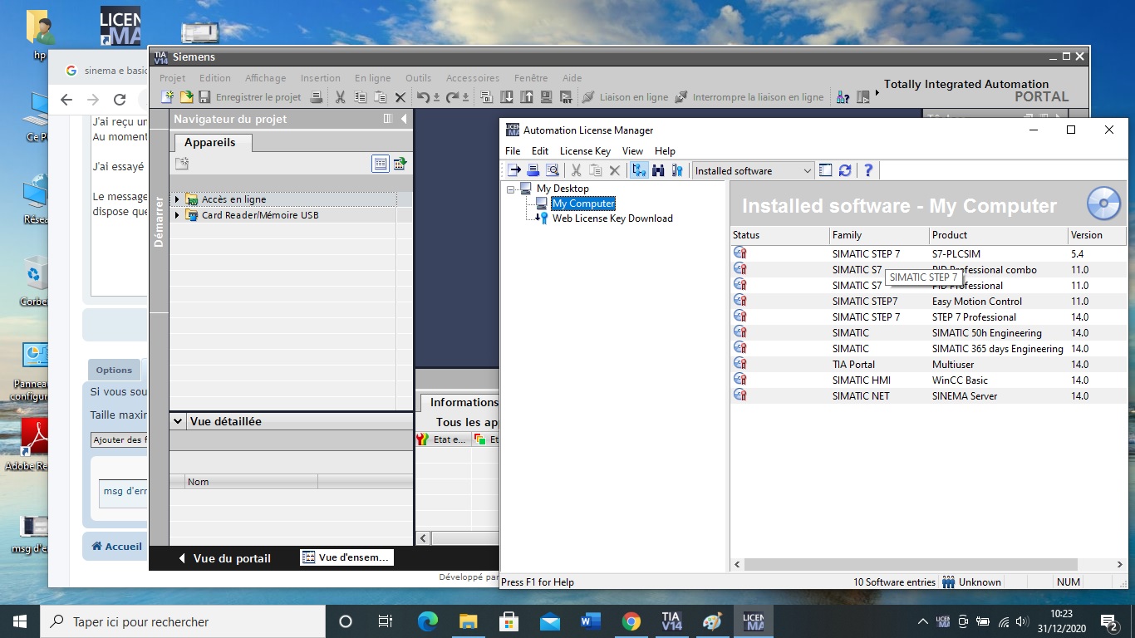Click the Print icon in License Manager
The image size is (1135, 638).
click(533, 170)
